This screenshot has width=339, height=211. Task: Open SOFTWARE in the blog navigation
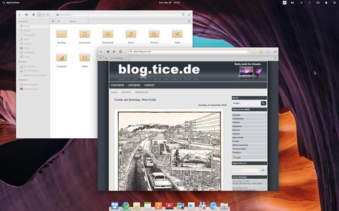pos(134,86)
